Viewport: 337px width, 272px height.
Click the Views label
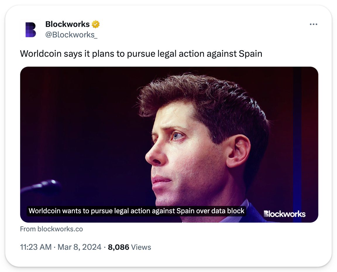(x=141, y=247)
